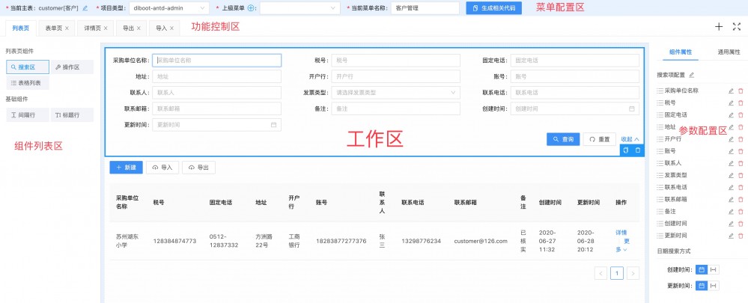Image resolution: width=748 pixels, height=303 pixels.
Task: Delete the 备注 search item
Action: click(x=741, y=212)
